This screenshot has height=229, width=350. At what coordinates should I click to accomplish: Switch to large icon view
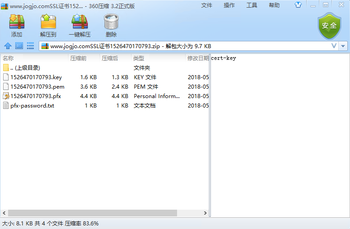click(x=19, y=46)
